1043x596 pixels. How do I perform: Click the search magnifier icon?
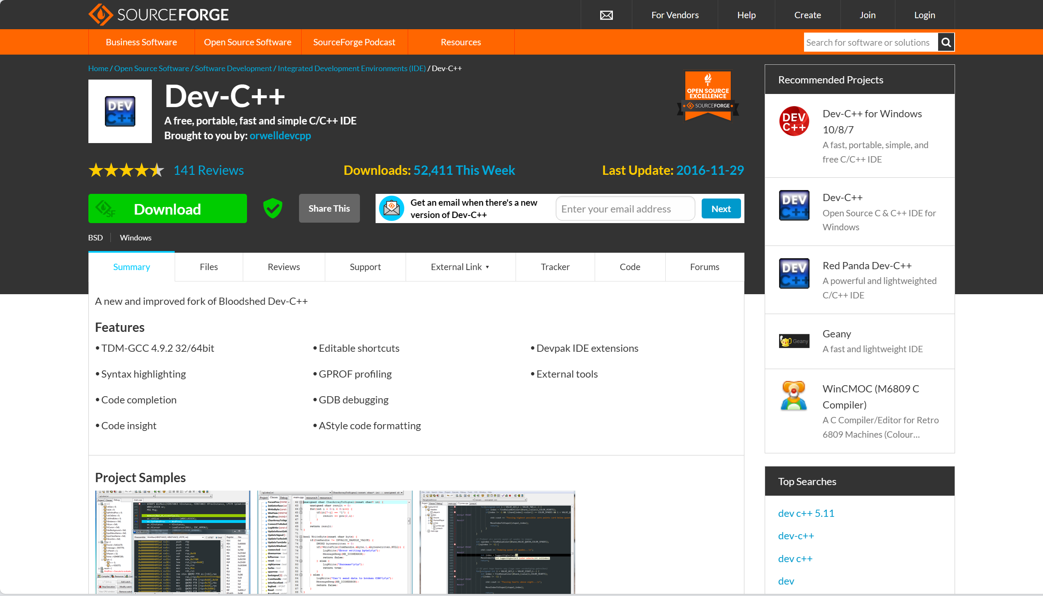(x=946, y=42)
